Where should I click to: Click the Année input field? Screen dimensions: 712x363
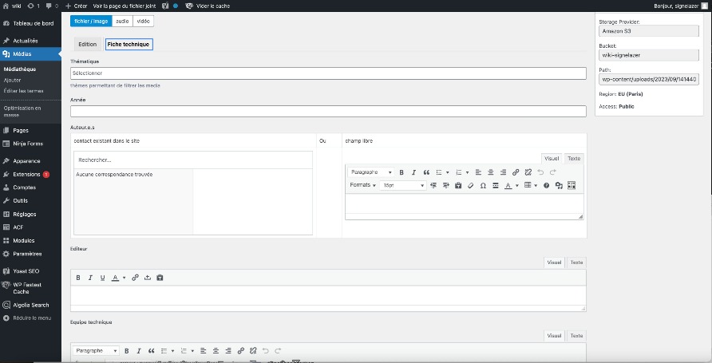click(328, 111)
